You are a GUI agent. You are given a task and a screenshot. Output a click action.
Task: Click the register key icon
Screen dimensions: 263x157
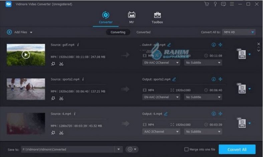click(x=215, y=4)
